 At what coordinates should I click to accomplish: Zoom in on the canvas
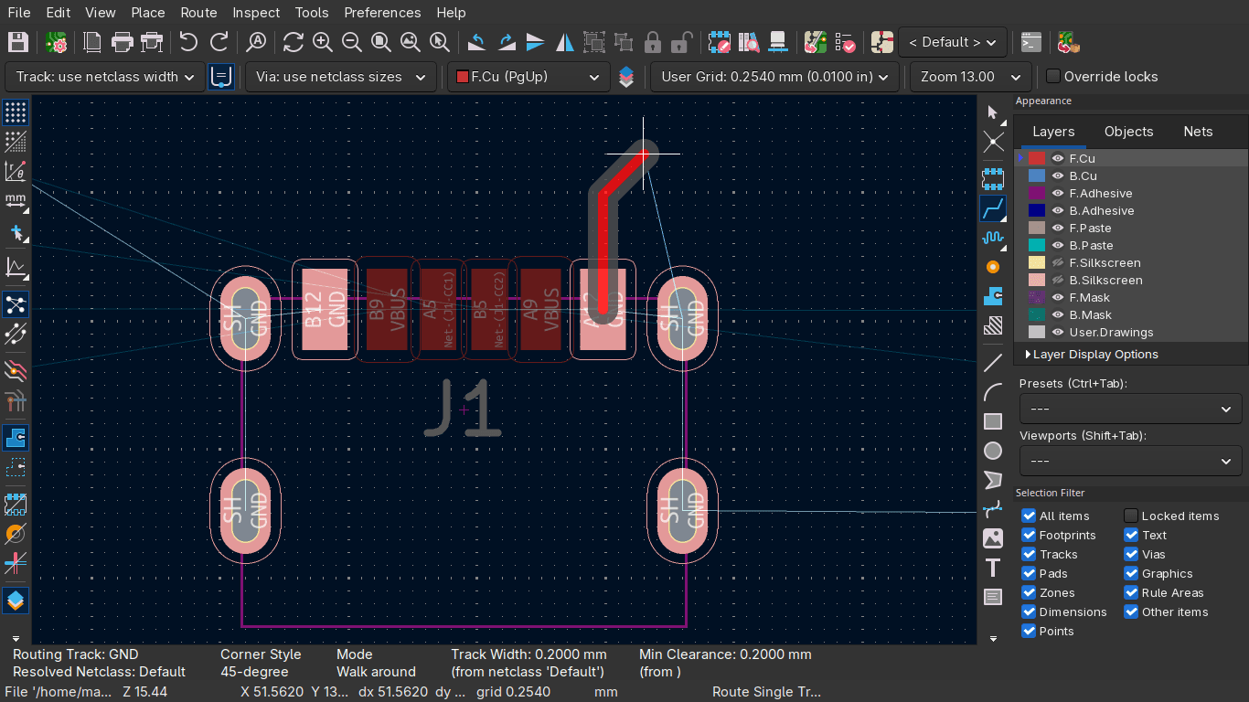coord(323,42)
